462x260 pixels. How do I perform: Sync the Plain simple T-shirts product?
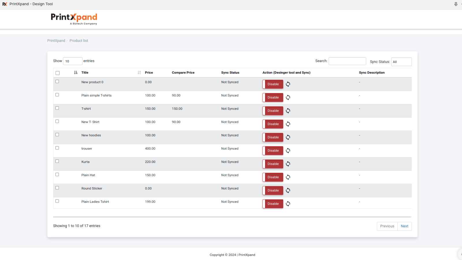pos(288,98)
